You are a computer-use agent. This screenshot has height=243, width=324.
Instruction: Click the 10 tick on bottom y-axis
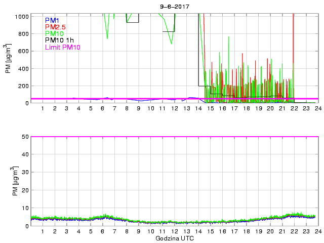point(24,208)
